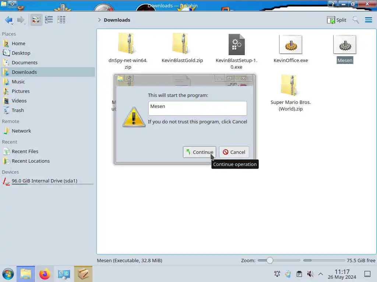The width and height of the screenshot is (377, 282).
Task: Open Dolphin file manager from taskbar
Action: tap(26, 274)
